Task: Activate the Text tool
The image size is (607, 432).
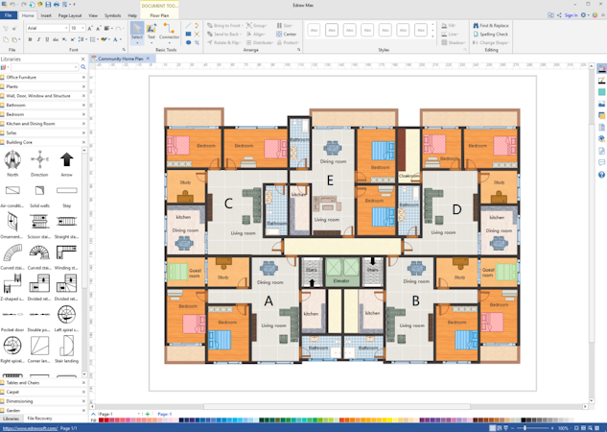Action: point(152,30)
